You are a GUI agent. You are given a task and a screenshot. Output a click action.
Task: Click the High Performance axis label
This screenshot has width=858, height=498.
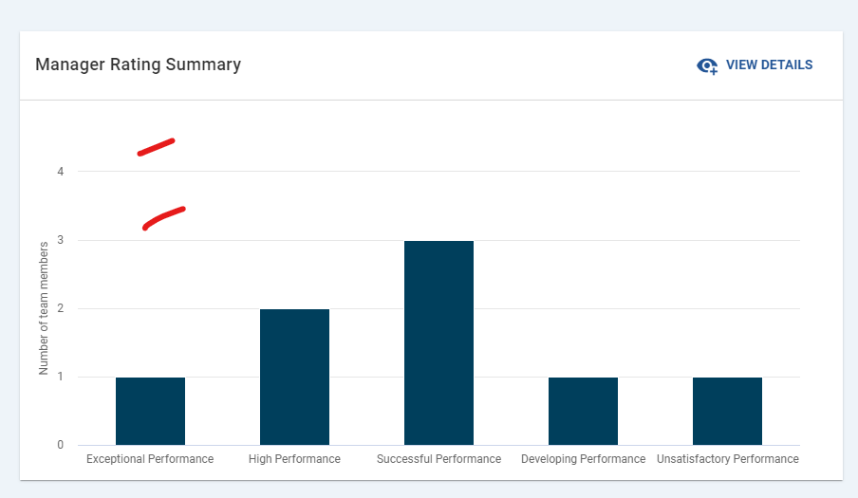[294, 459]
